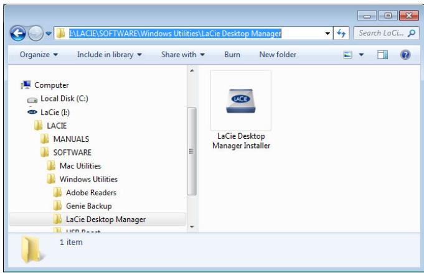Expand the address bar history dropdown
Viewport: 424px width, 273px height.
327,34
